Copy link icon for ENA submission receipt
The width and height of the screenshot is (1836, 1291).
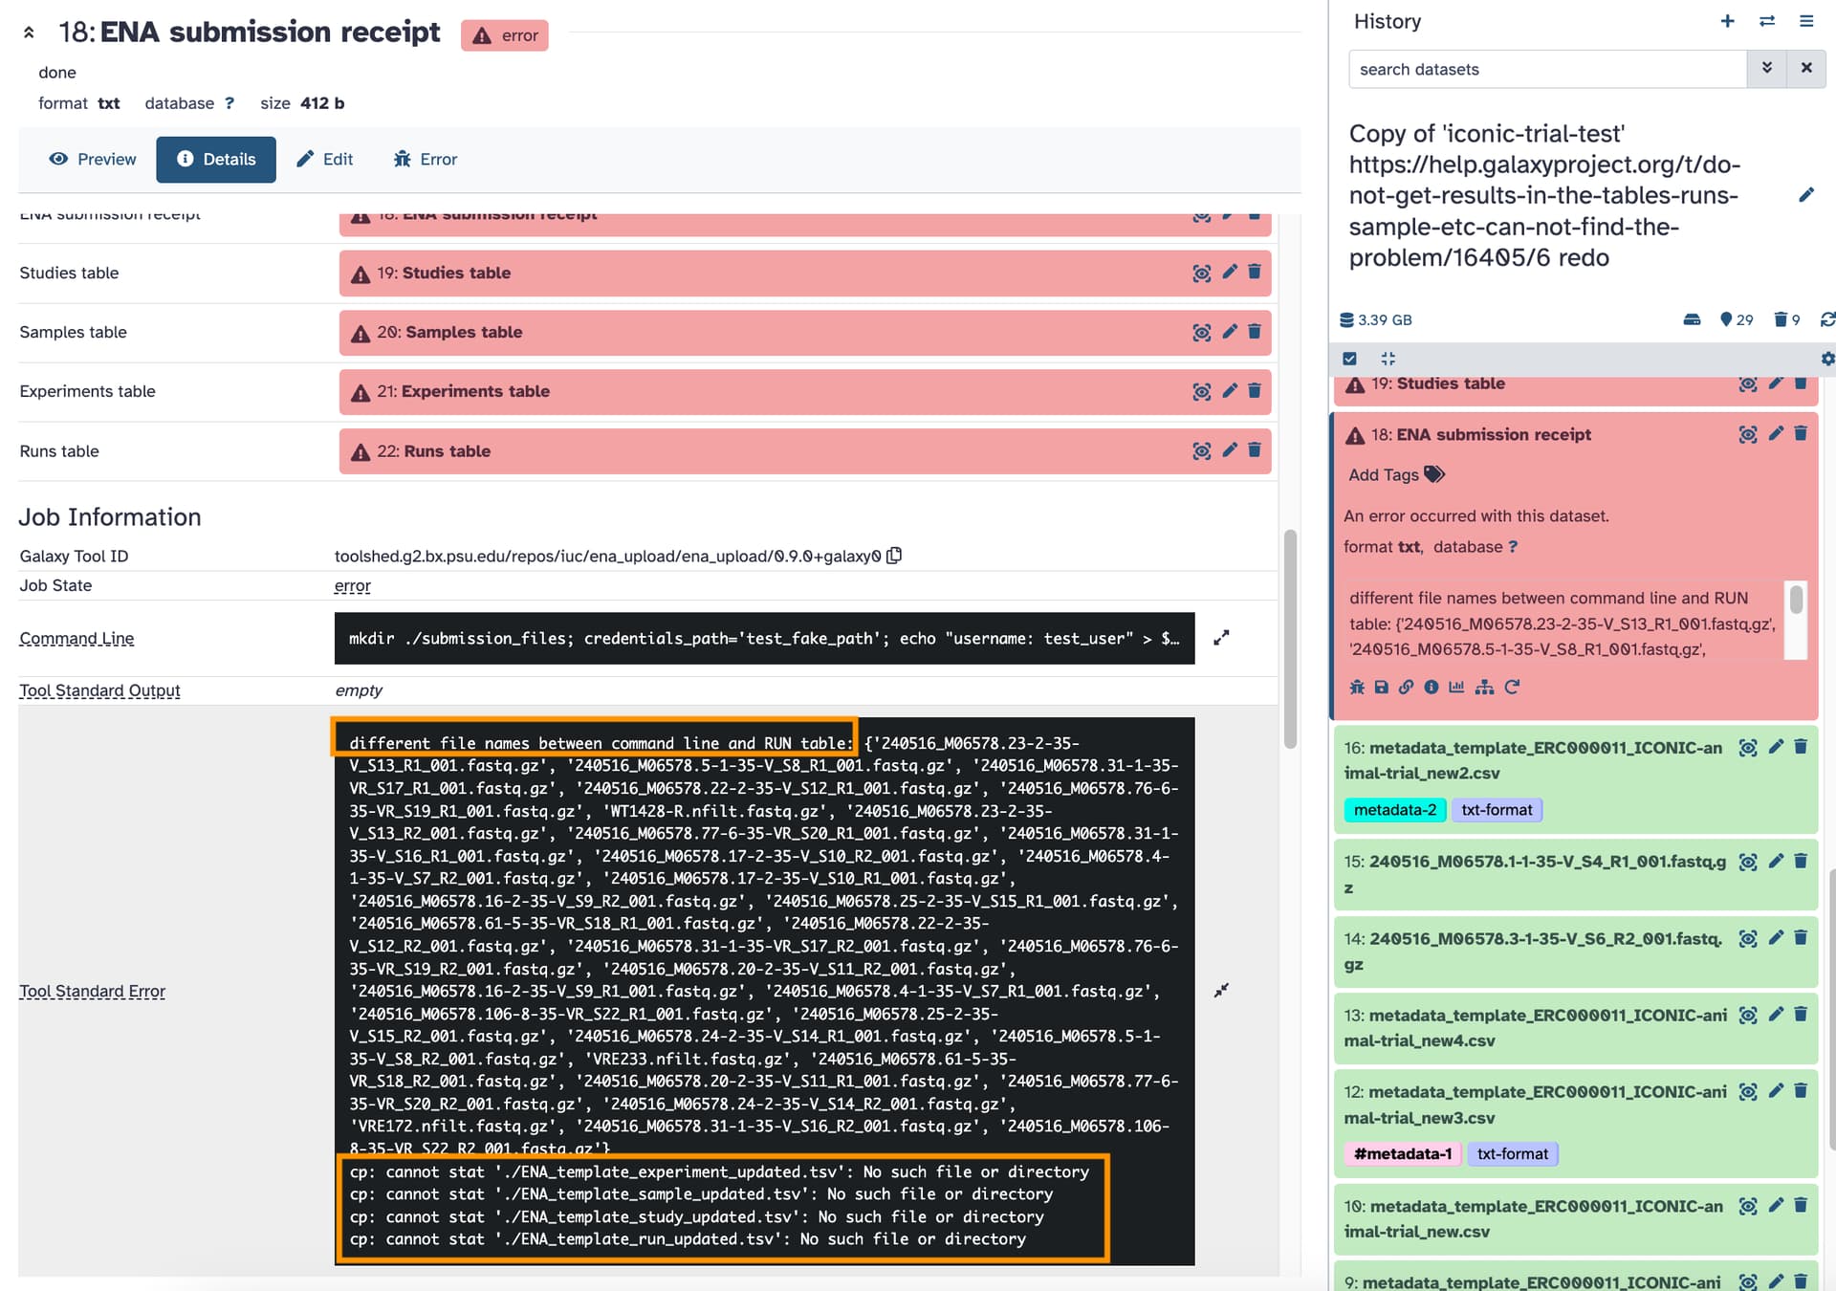(1406, 687)
